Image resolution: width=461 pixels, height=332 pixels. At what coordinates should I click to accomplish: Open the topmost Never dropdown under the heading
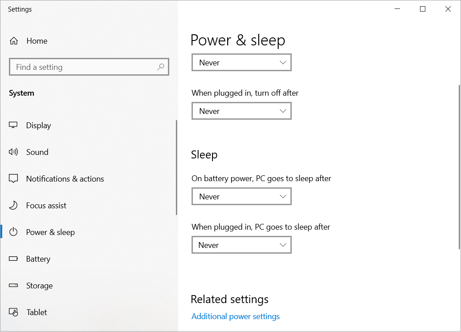click(241, 62)
